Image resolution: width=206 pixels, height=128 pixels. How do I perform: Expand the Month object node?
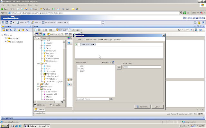(x=42, y=45)
